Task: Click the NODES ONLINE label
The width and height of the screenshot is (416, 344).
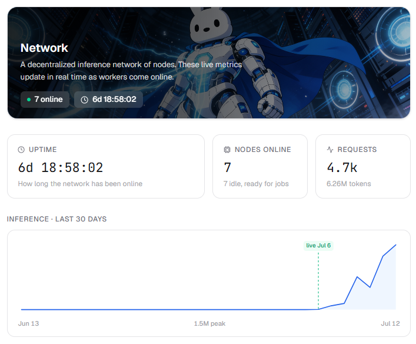Action: (262, 150)
